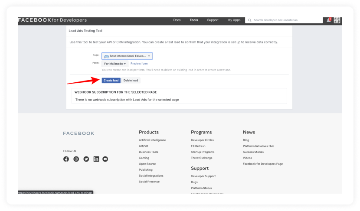Open the Platform Initiatives Hub link

click(259, 146)
